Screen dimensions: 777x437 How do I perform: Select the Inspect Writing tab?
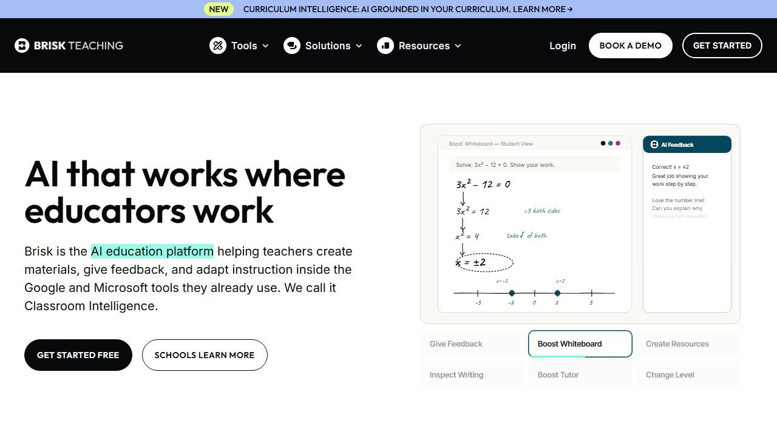[x=472, y=374]
